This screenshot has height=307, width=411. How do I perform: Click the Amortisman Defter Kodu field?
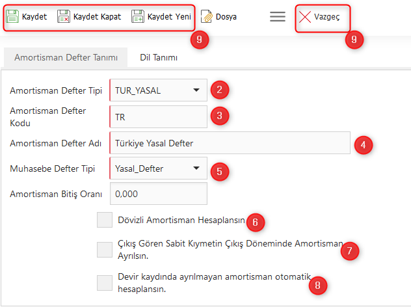click(x=158, y=117)
